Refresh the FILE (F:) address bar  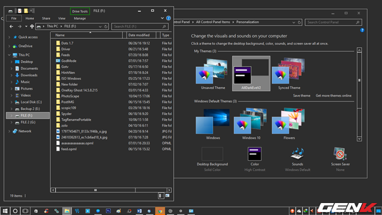click(x=106, y=26)
